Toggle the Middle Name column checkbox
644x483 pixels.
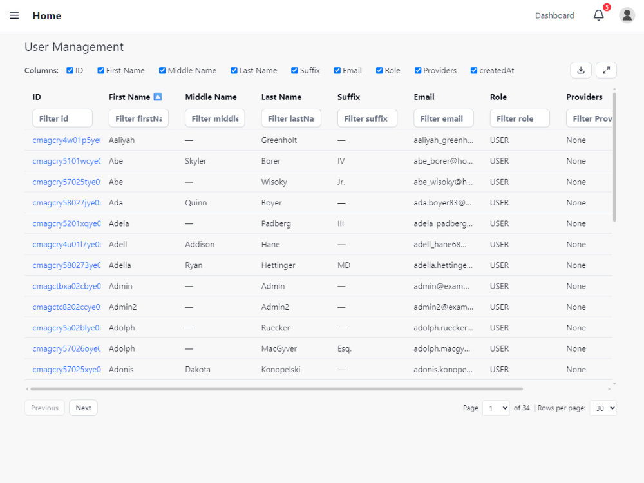(162, 71)
